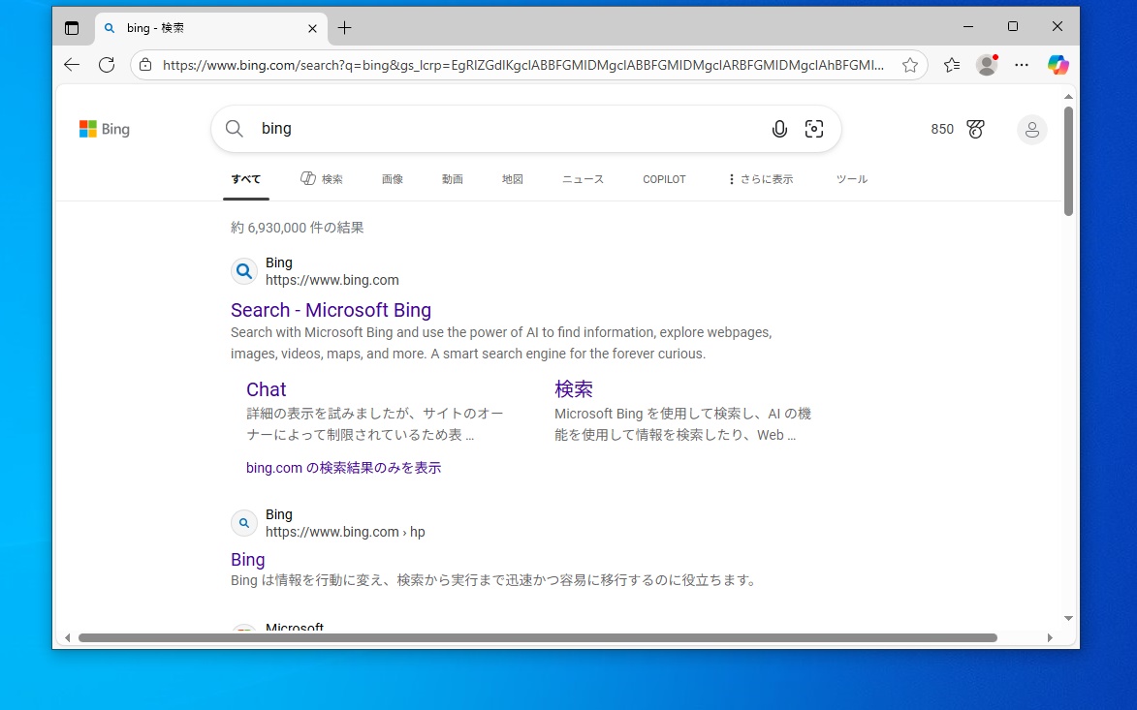Open Settings and more ellipsis menu
Viewport: 1137px width, 710px height.
pos(1022,65)
